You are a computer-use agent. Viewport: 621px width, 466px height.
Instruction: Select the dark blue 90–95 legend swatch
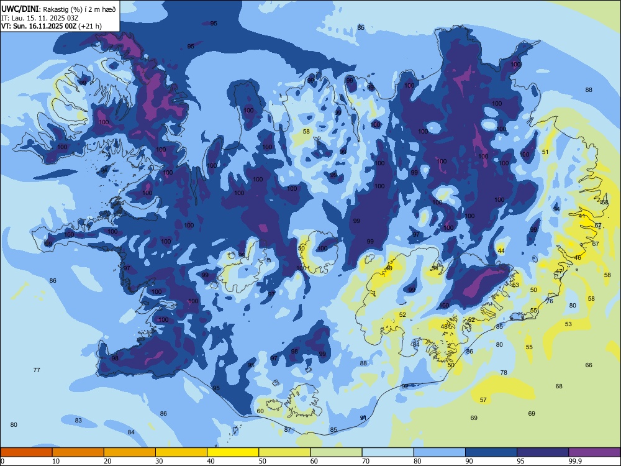(x=491, y=452)
